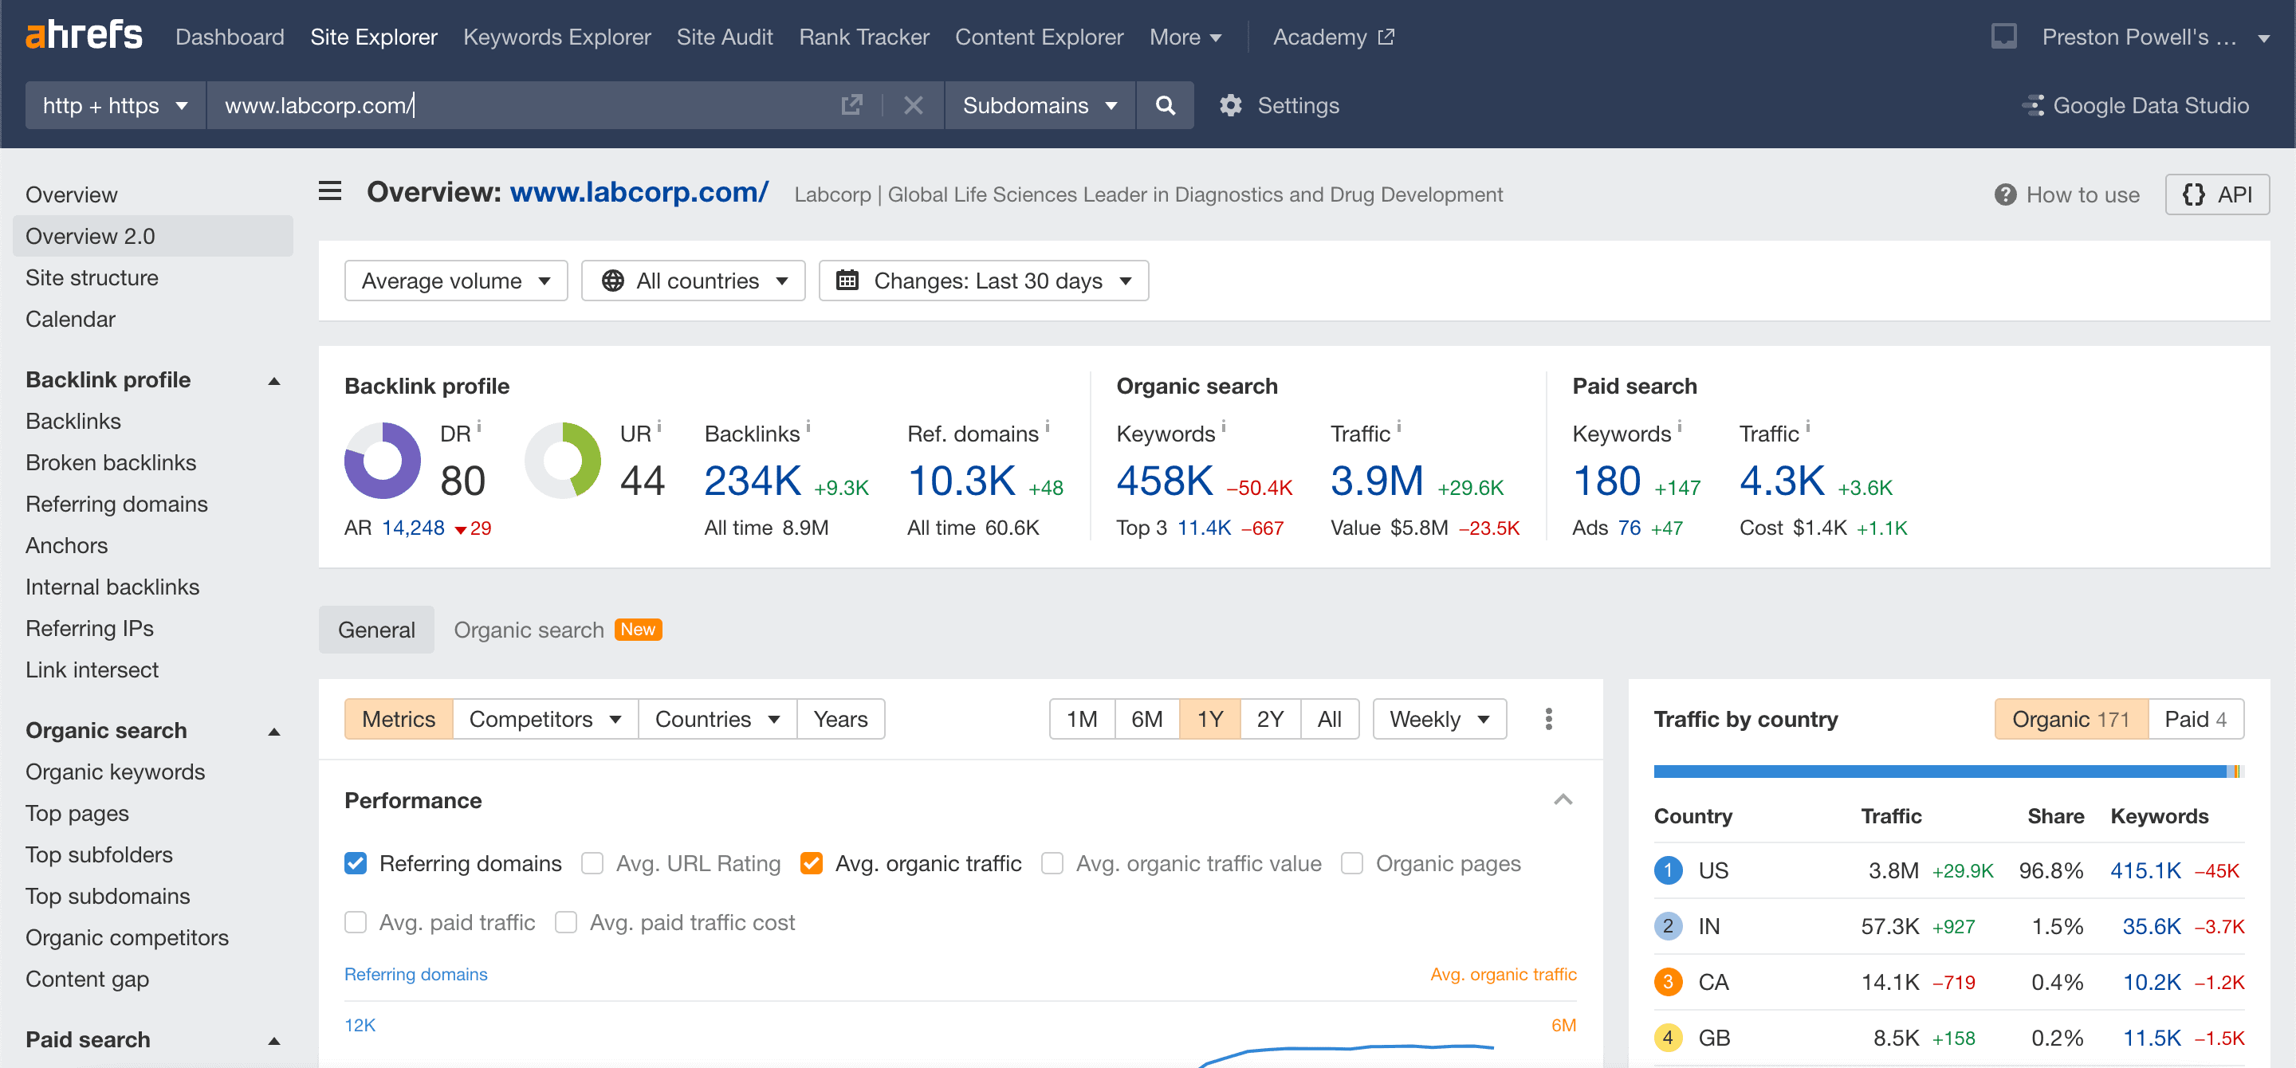This screenshot has height=1068, width=2296.
Task: Open the Subdomains mode dropdown
Action: click(x=1040, y=105)
